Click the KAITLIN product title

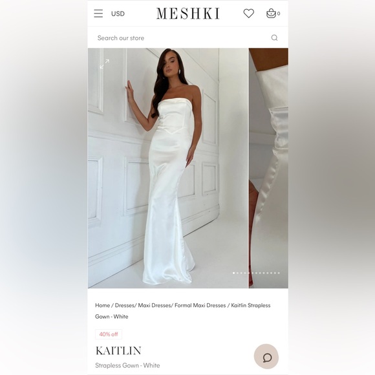pyautogui.click(x=118, y=351)
